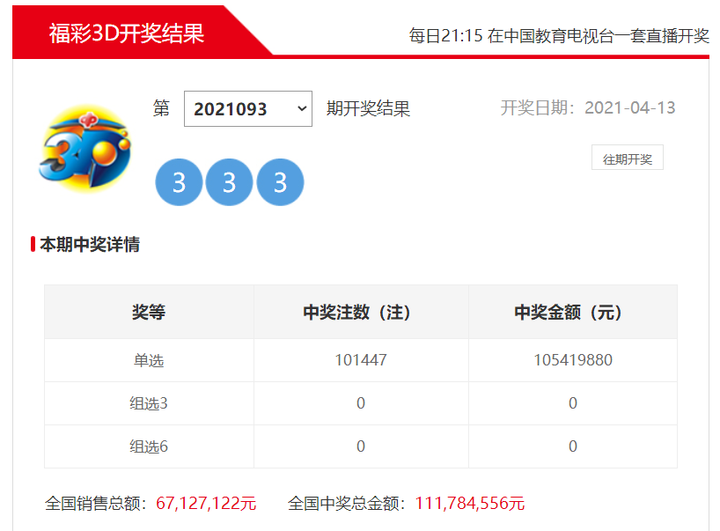
Task: Click the last blue ball showing 3
Action: (x=280, y=182)
